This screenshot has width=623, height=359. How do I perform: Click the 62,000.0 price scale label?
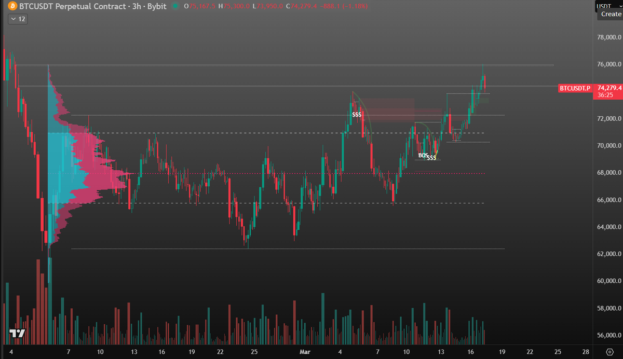[x=610, y=254]
